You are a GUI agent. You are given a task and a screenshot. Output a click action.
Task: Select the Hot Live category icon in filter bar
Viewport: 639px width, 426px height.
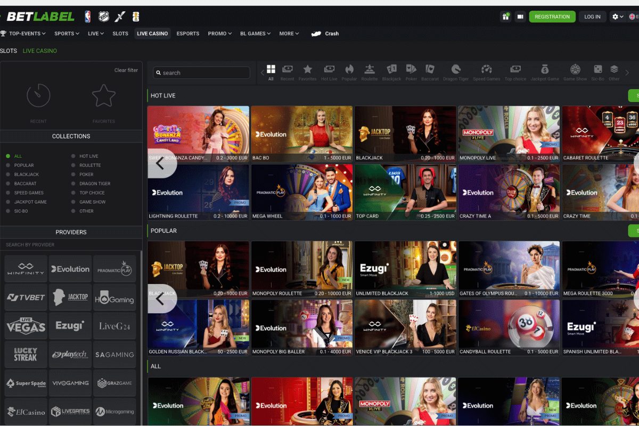pos(329,72)
